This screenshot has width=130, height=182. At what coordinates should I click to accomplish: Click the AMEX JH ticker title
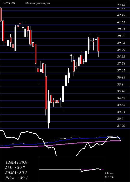tap(9, 3)
